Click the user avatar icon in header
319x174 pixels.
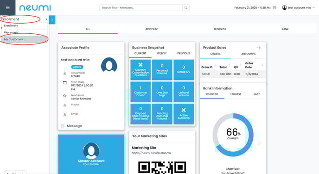point(284,7)
